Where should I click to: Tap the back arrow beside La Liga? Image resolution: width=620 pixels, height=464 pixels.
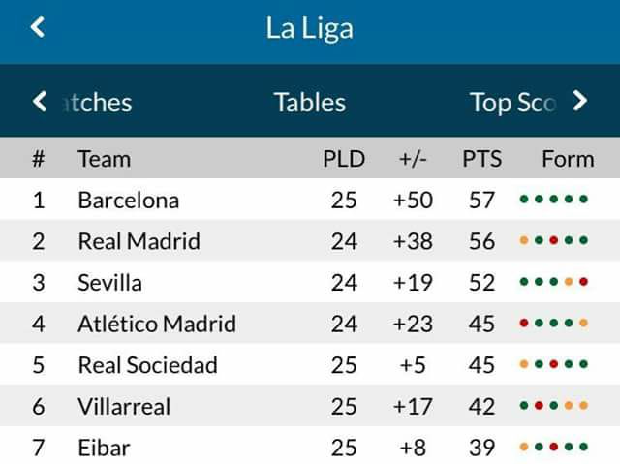click(38, 27)
